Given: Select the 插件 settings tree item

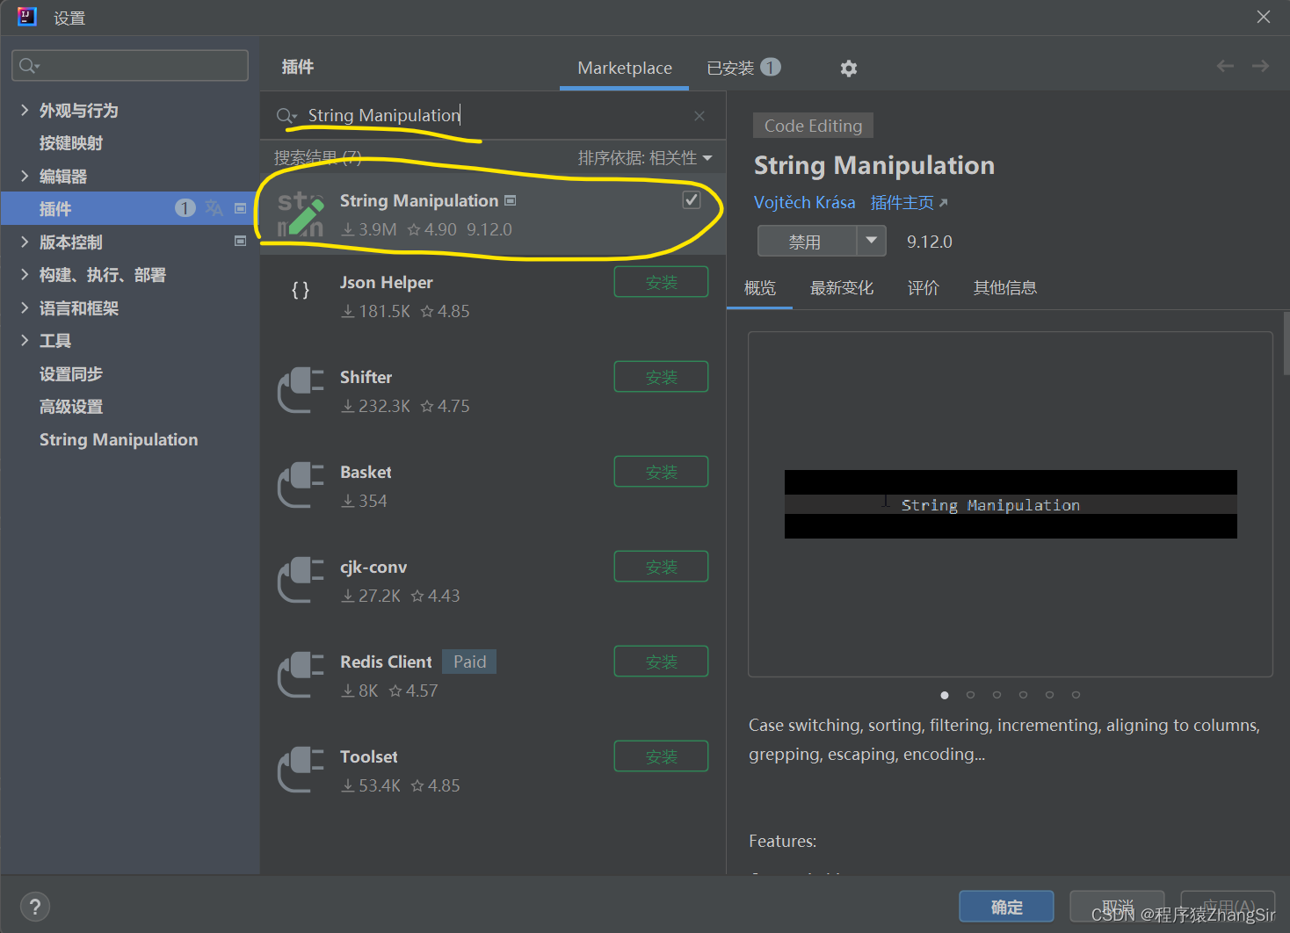Looking at the screenshot, I should point(130,208).
